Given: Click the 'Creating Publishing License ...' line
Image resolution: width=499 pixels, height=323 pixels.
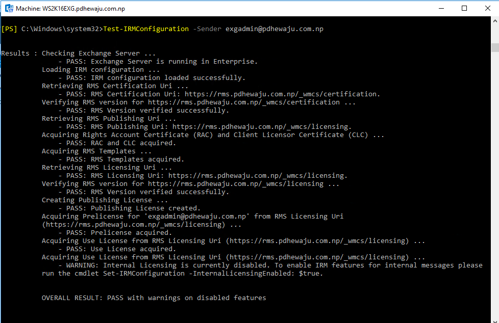Looking at the screenshot, I should 105,200.
